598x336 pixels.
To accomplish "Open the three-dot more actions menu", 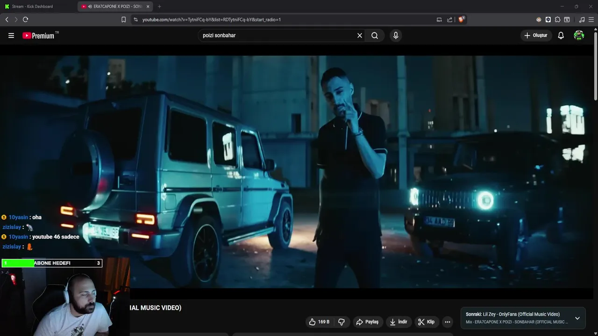I will (x=448, y=322).
